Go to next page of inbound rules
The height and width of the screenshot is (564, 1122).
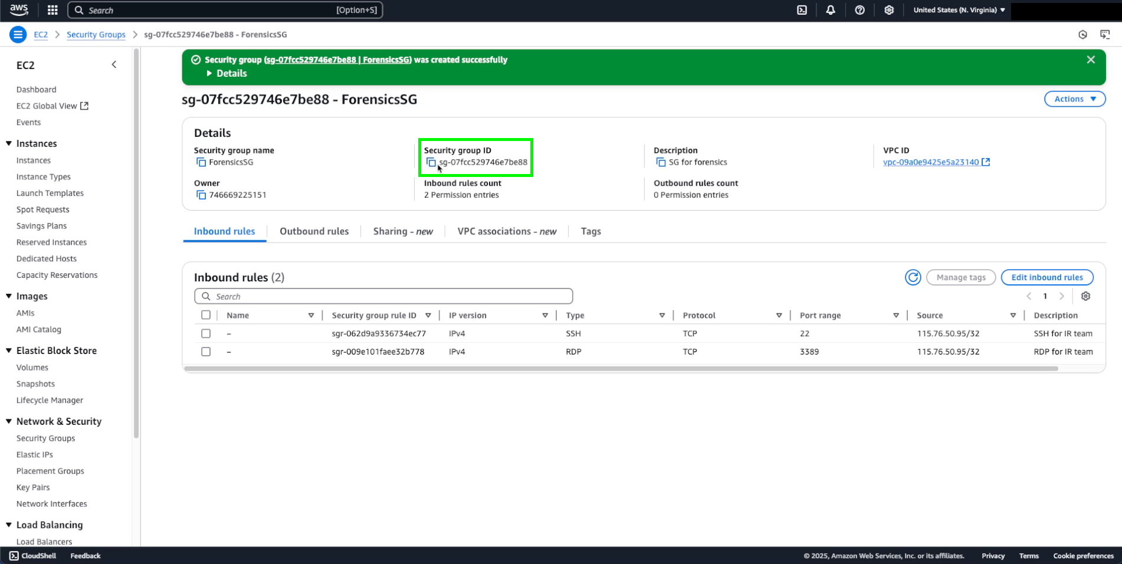coord(1061,296)
